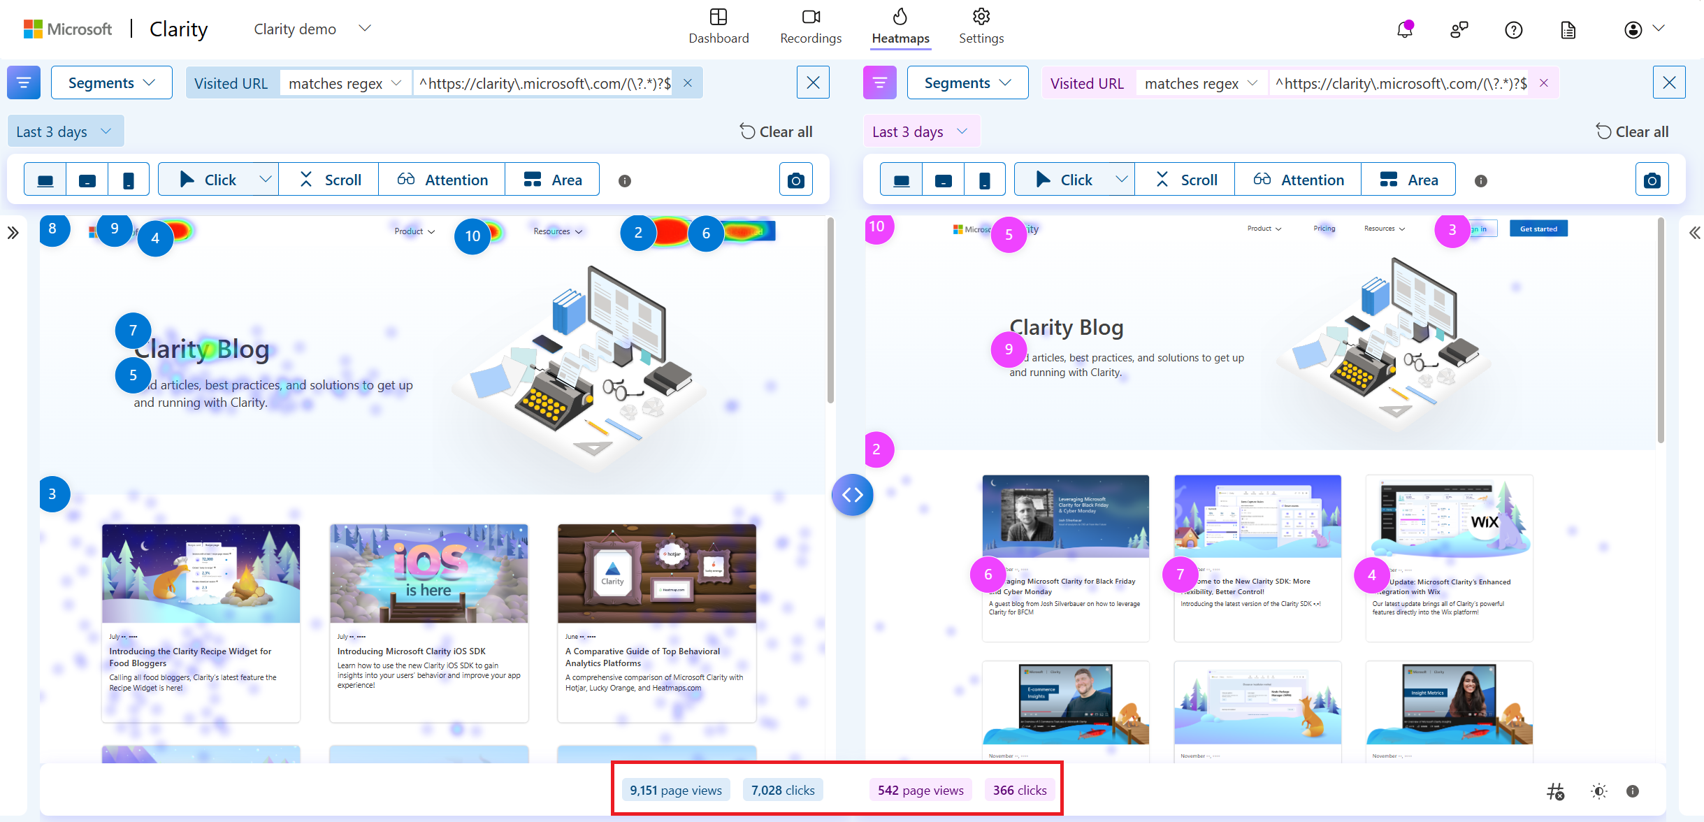Open right panel Segments dropdown

968,82
